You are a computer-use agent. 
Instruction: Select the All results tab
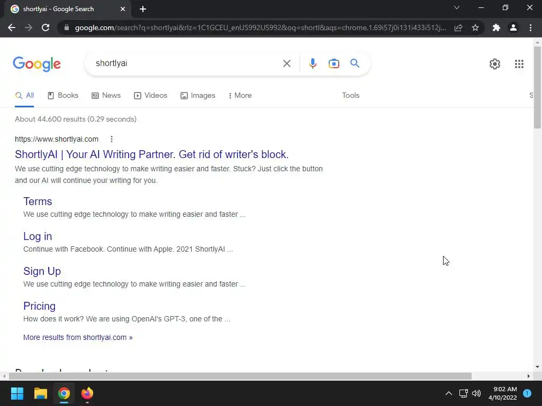coord(24,96)
